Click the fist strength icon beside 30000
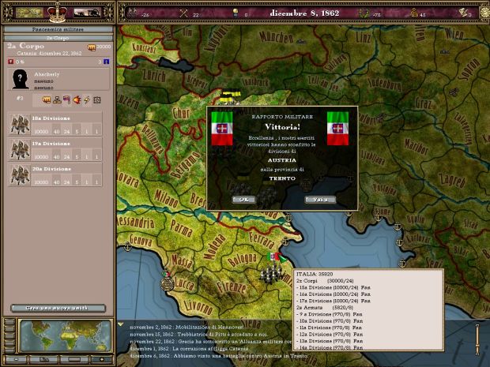The height and width of the screenshot is (367, 490). tap(92, 47)
